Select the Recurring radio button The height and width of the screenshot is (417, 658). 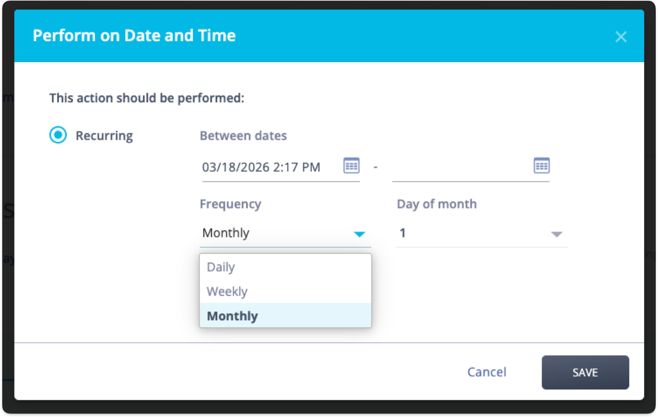[58, 135]
